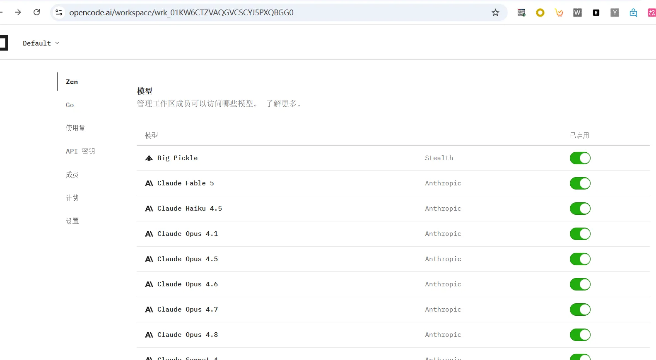Screen dimensions: 656x360
Task: Open the calendar-like extension icon
Action: pos(521,13)
